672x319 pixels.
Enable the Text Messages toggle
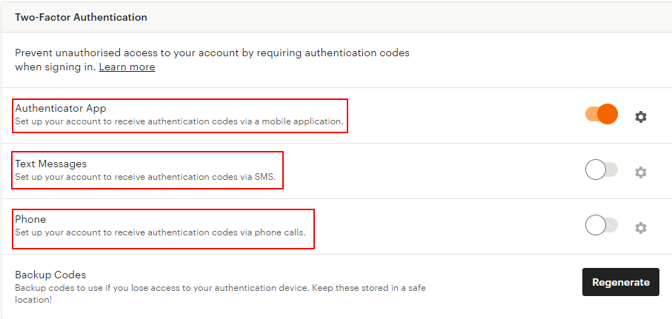(x=602, y=170)
